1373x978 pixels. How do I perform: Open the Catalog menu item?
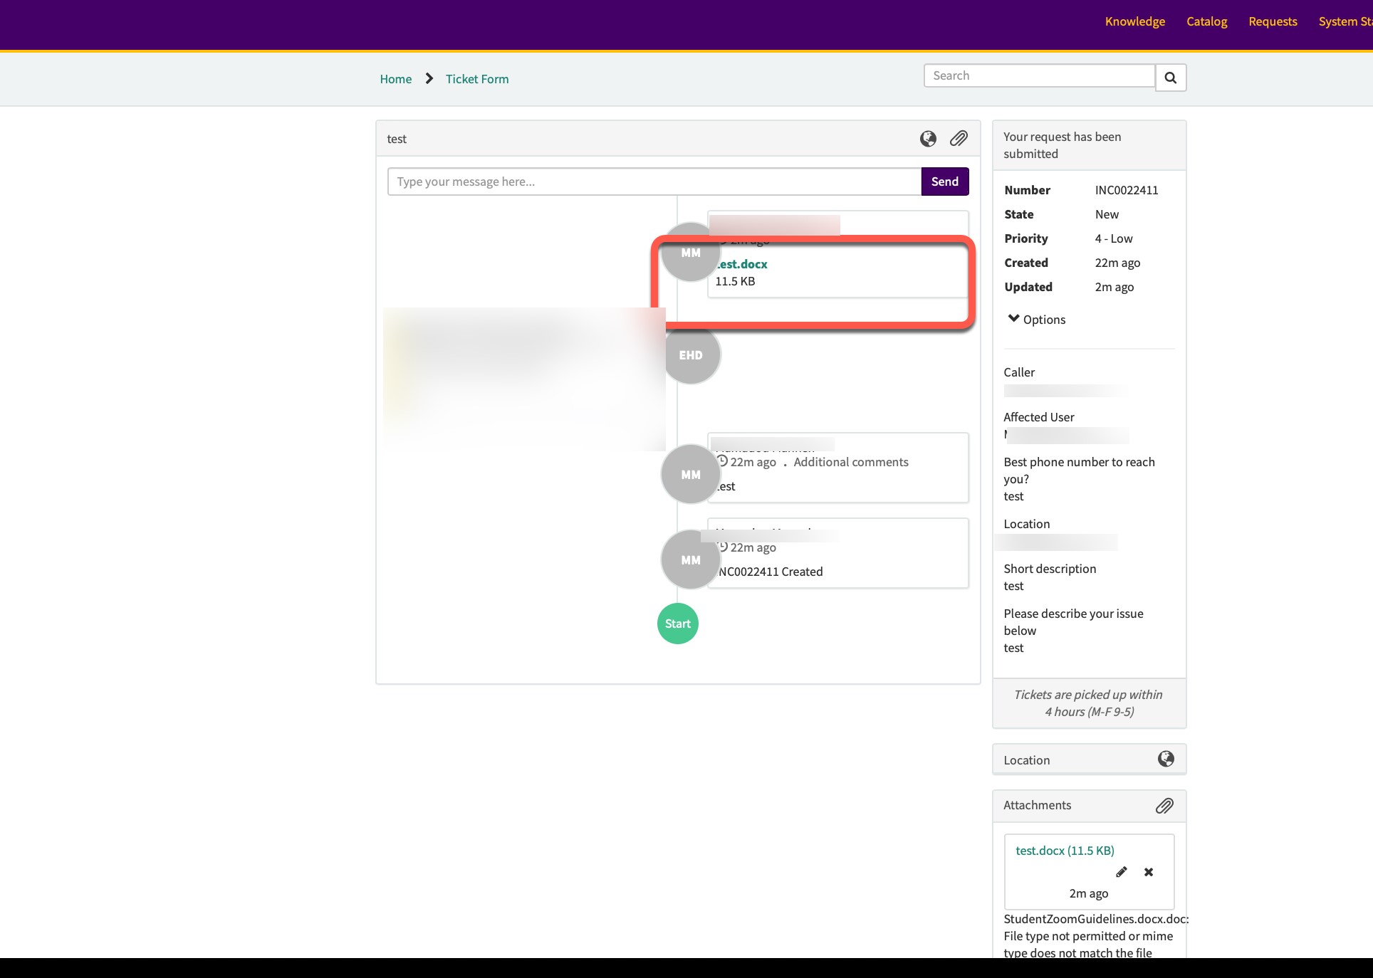click(x=1206, y=21)
